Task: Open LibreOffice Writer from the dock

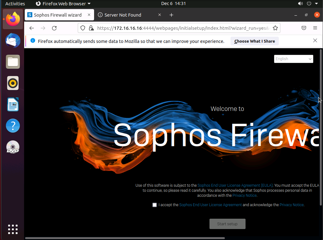Action: (x=13, y=105)
